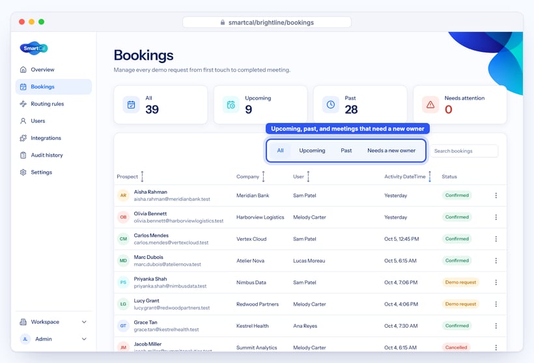The image size is (534, 363).
Task: Click the All 39 summary card
Action: click(161, 105)
